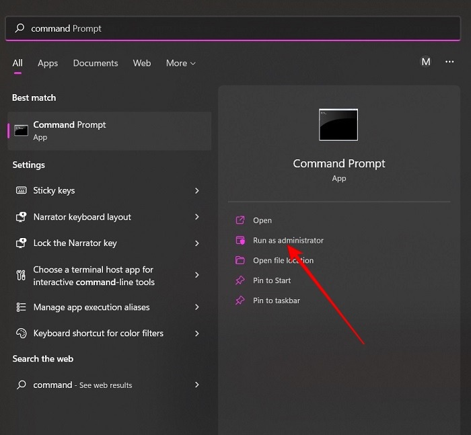Expand chevron next to command web results
471x435 pixels.
(x=197, y=385)
